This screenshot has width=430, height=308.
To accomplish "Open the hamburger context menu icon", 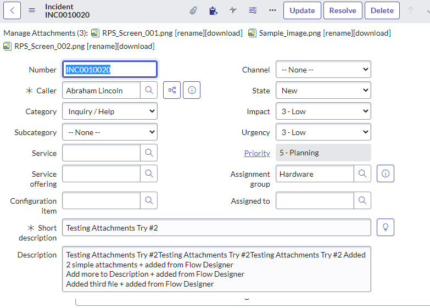I will [x=32, y=10].
